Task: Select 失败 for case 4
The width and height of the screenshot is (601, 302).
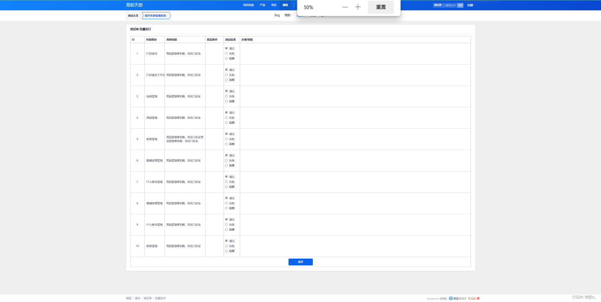Action: 227,118
